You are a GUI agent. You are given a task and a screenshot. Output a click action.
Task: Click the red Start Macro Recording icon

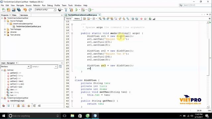141,19
